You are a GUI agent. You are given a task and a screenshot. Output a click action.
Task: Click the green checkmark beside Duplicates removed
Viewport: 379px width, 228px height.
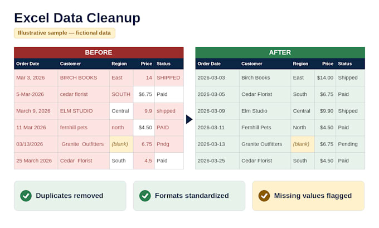[x=26, y=196]
